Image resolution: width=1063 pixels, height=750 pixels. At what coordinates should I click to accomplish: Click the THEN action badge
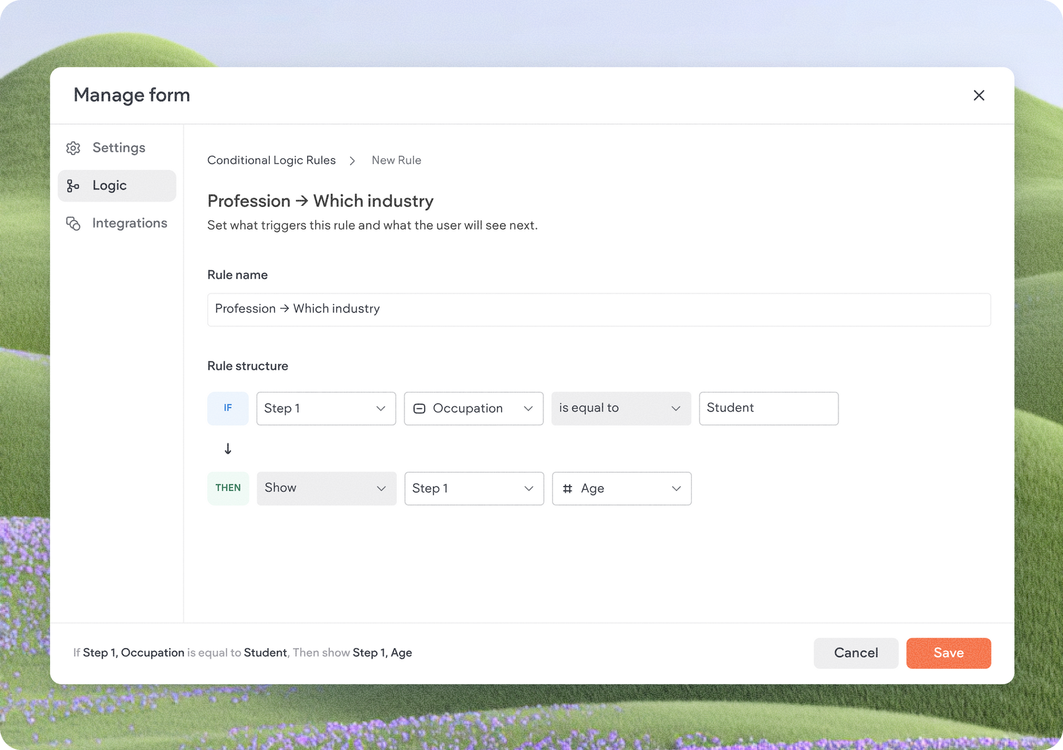coord(228,488)
